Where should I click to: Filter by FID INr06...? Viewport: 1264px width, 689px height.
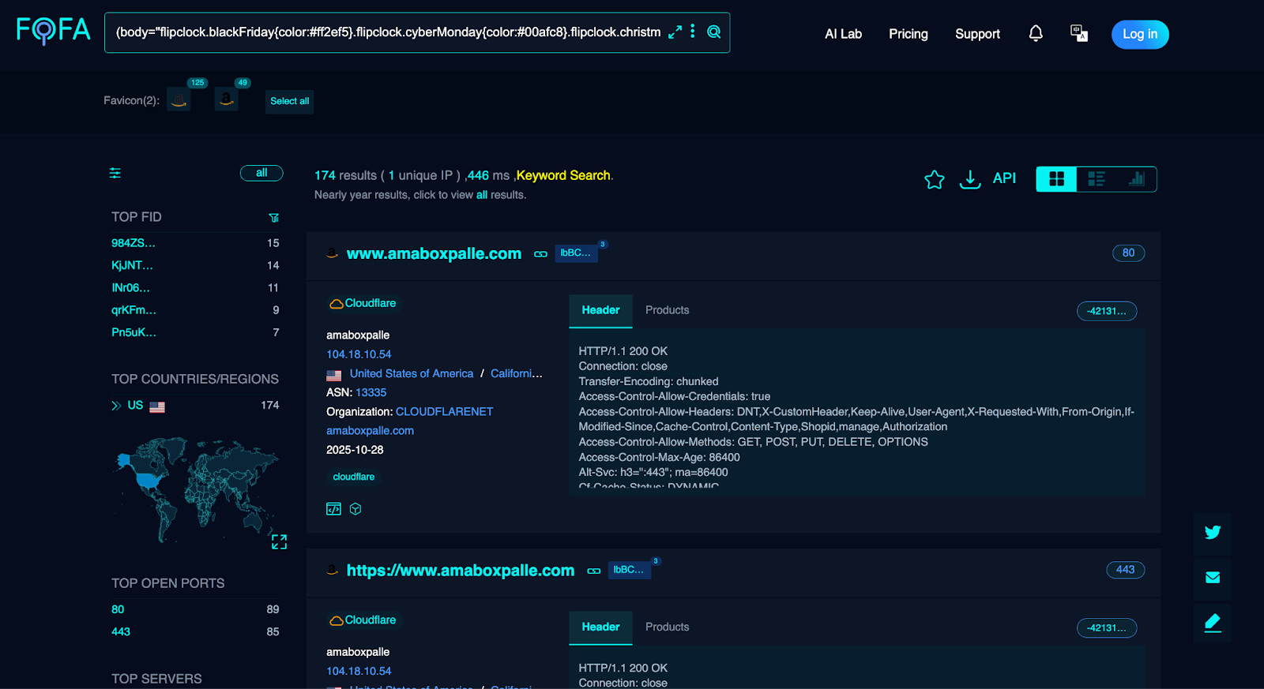click(130, 288)
